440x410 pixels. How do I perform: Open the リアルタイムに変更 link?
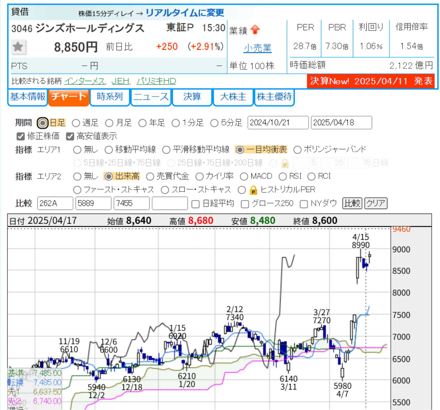pos(185,13)
